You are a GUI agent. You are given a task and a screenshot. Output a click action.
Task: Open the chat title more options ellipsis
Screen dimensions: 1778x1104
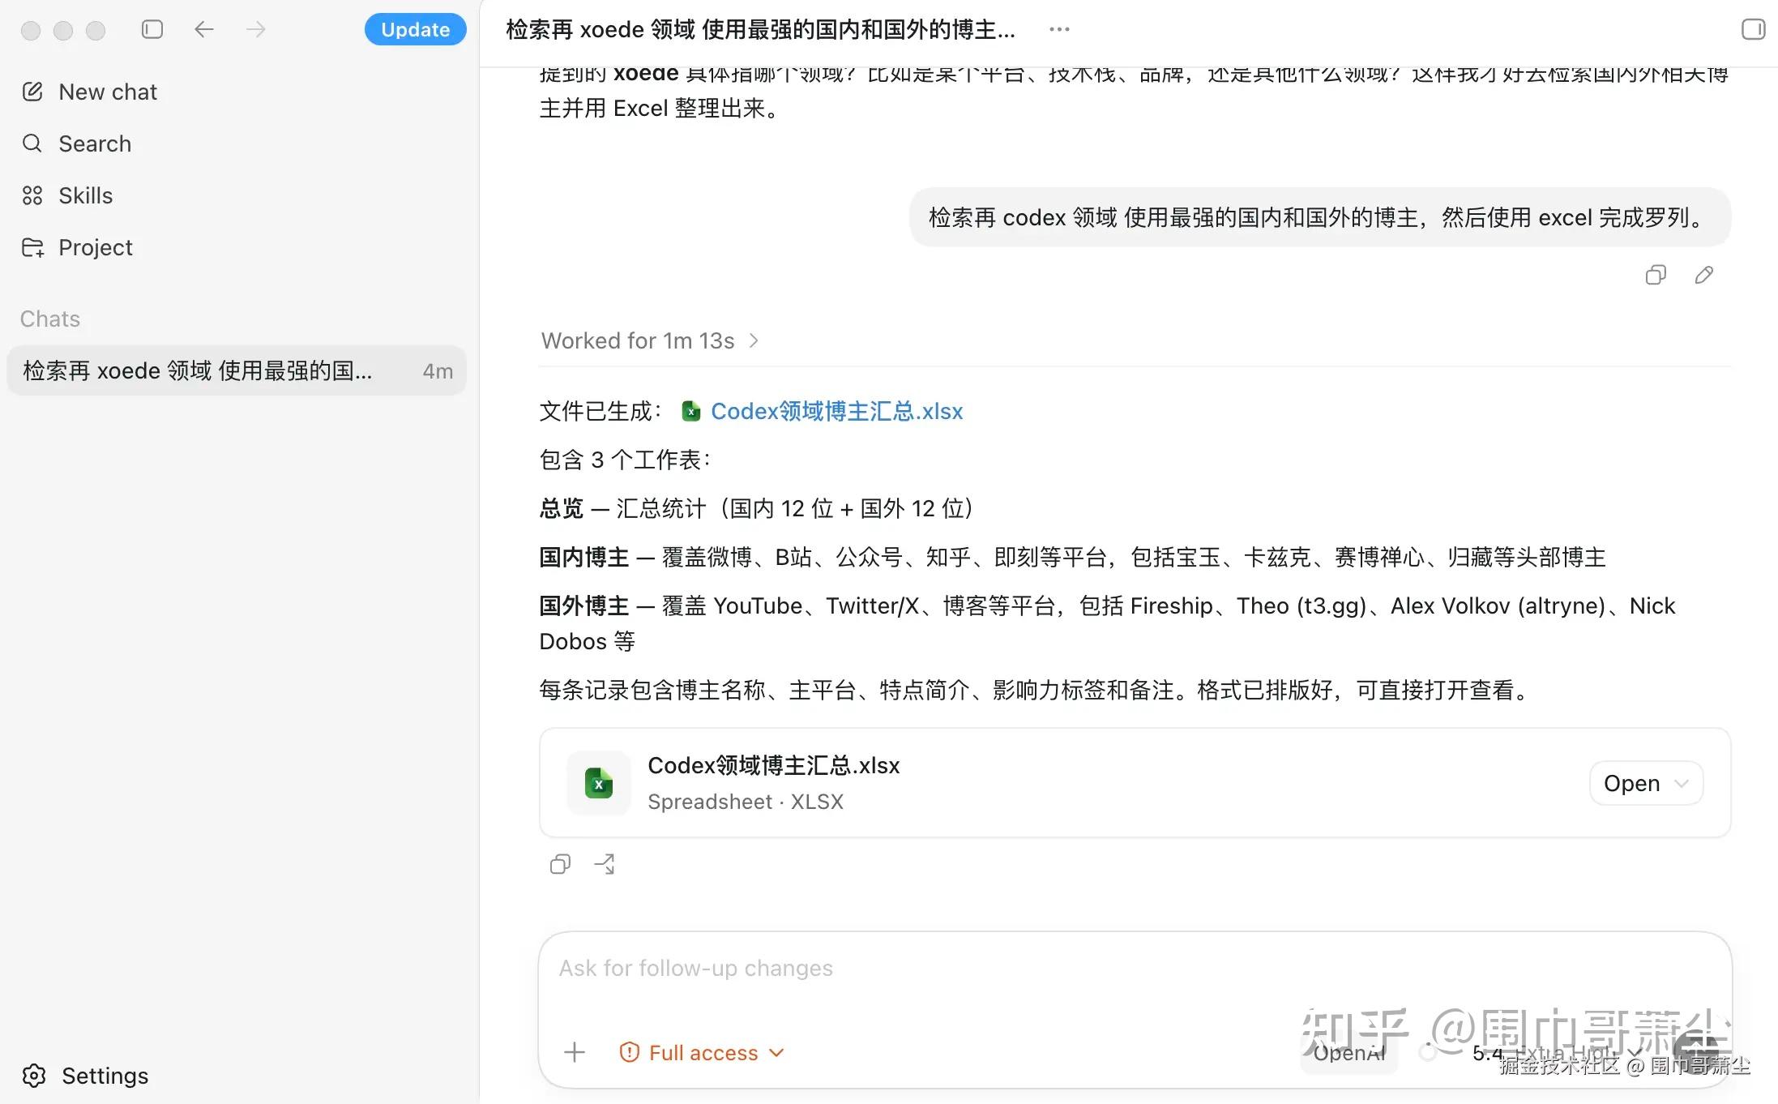pyautogui.click(x=1059, y=30)
